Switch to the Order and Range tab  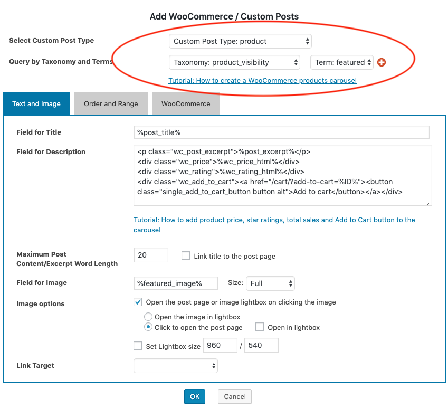coord(111,104)
